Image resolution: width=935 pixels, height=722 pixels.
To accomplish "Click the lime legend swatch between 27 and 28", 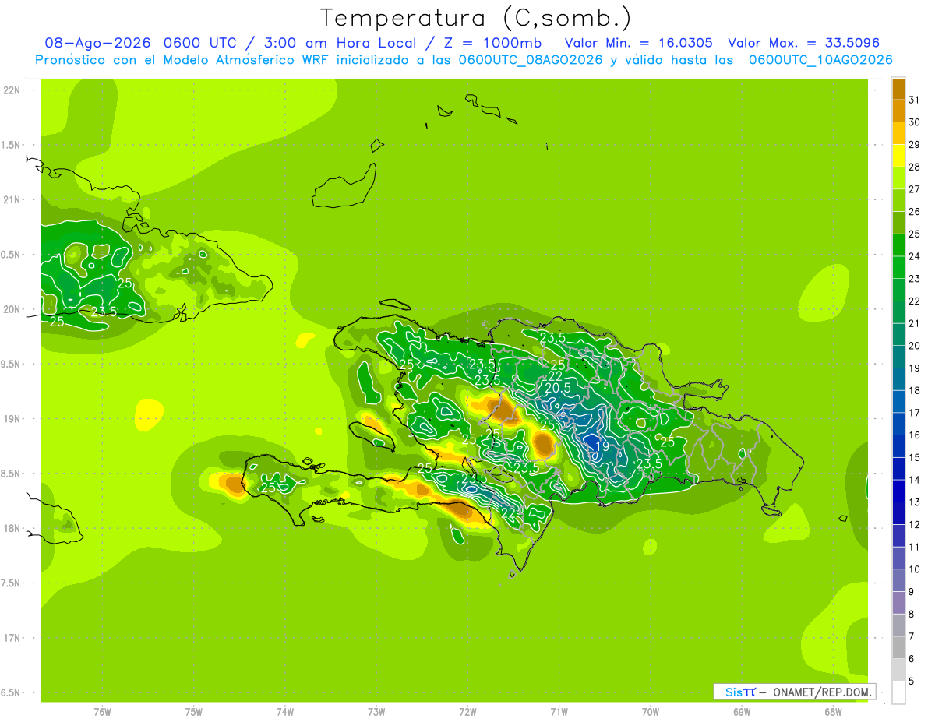I will 898,178.
